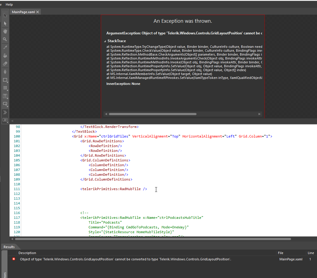
Task: Collapse the StackTrace section
Action: pos(105,41)
